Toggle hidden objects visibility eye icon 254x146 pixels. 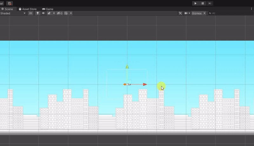click(x=59, y=13)
